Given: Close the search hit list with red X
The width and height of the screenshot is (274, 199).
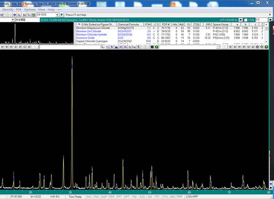Looking at the screenshot, I should (x=76, y=24).
